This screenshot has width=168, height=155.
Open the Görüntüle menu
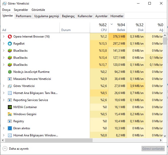pos(38,10)
